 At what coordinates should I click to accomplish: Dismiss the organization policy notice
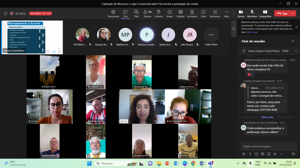pyautogui.click(x=296, y=27)
